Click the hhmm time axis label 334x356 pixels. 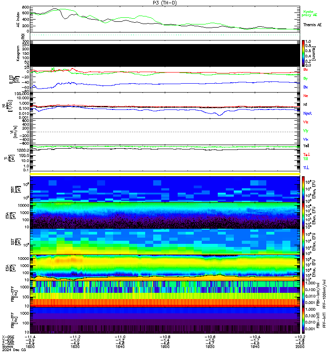(8, 347)
